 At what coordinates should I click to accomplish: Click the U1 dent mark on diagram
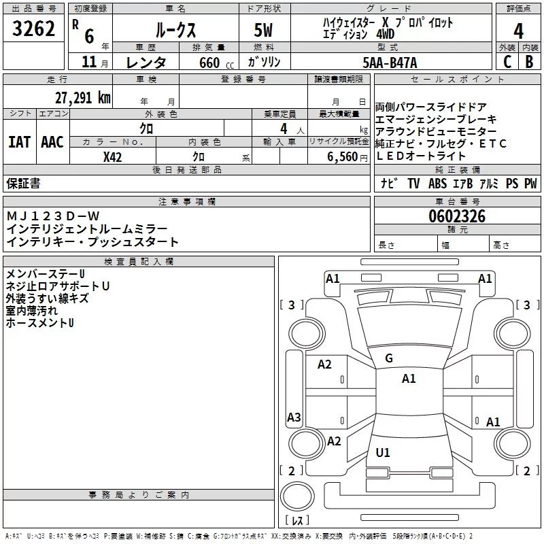[x=383, y=452]
